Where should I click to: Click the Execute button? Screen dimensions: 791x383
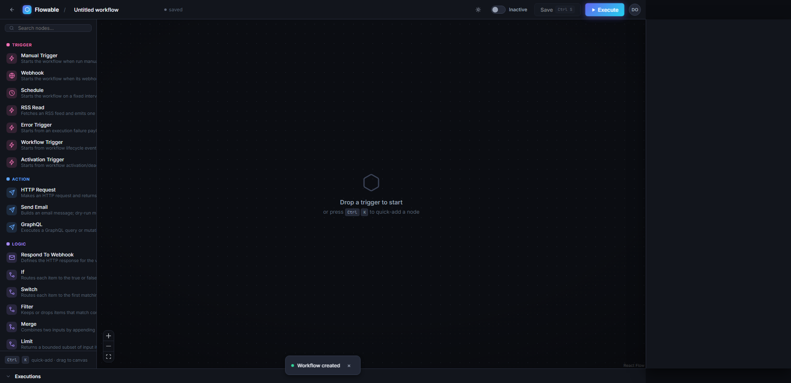605,10
